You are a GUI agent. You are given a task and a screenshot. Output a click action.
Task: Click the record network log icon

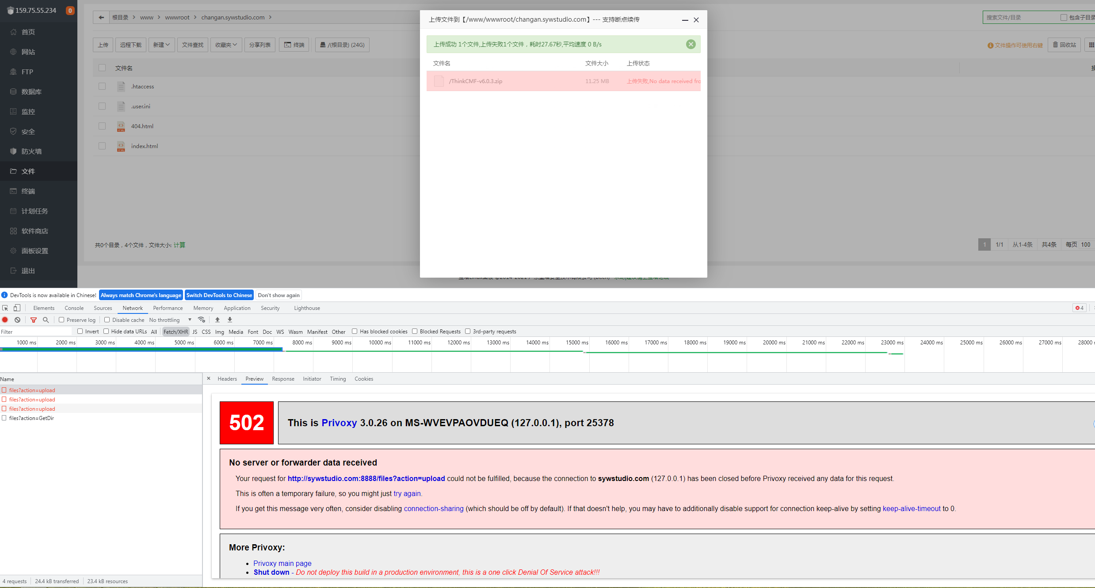pyautogui.click(x=5, y=320)
